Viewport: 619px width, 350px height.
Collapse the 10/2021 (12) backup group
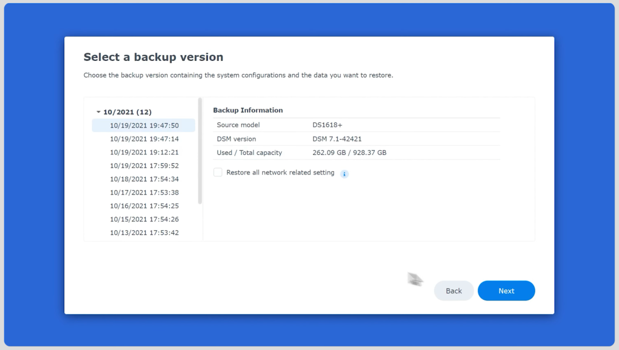[x=98, y=112]
